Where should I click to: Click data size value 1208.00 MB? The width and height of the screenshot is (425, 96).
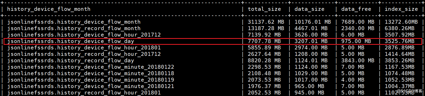[x=311, y=54]
